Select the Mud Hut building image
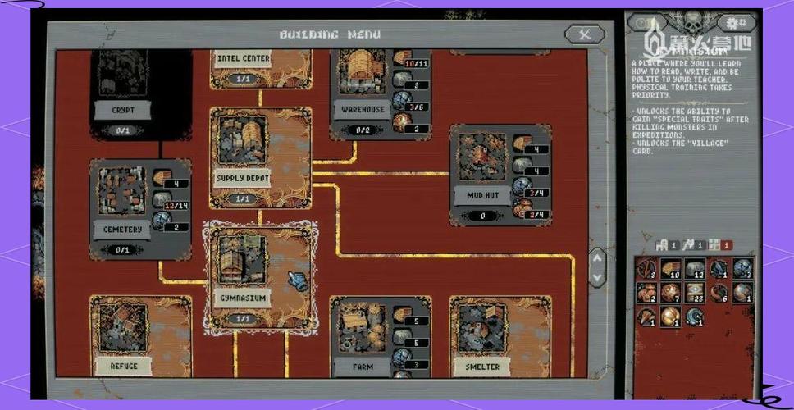This screenshot has height=410, width=794. click(x=481, y=159)
